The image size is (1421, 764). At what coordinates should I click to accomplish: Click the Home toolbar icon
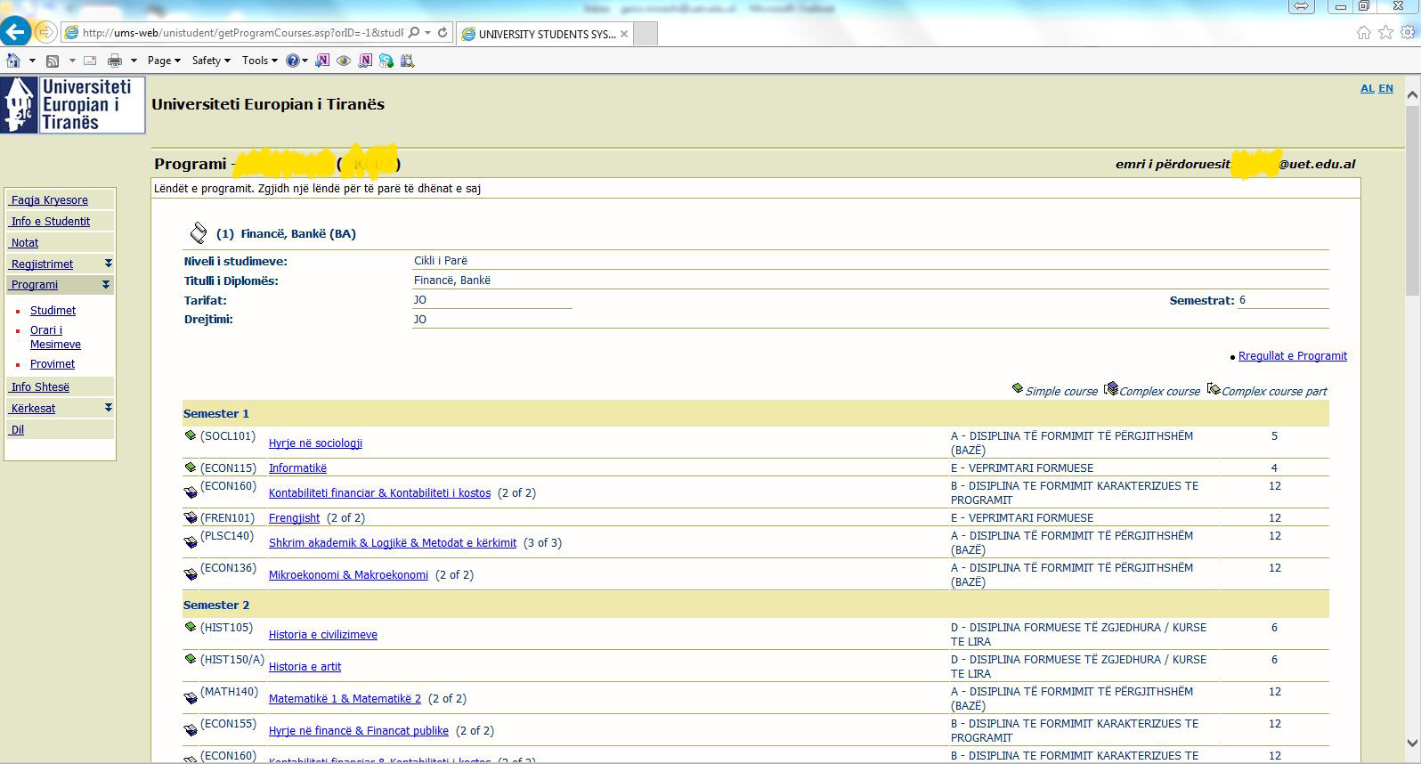tap(12, 61)
